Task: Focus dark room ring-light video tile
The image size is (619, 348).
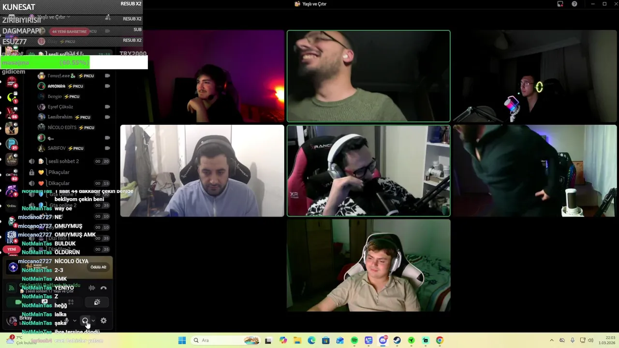Action: click(x=535, y=76)
